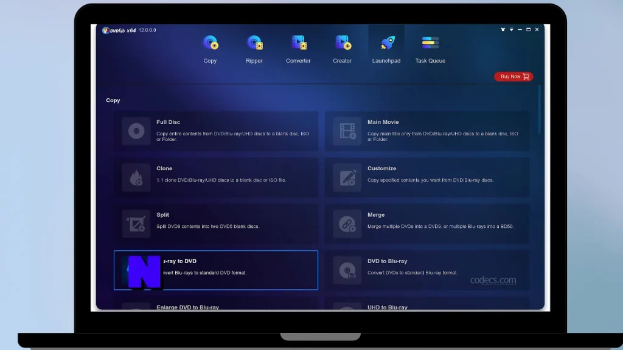
Task: Open the Creator module icon
Action: point(343,43)
